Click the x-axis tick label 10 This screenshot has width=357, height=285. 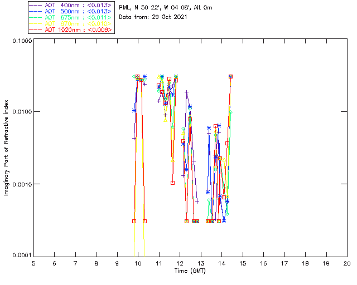coord(138,263)
